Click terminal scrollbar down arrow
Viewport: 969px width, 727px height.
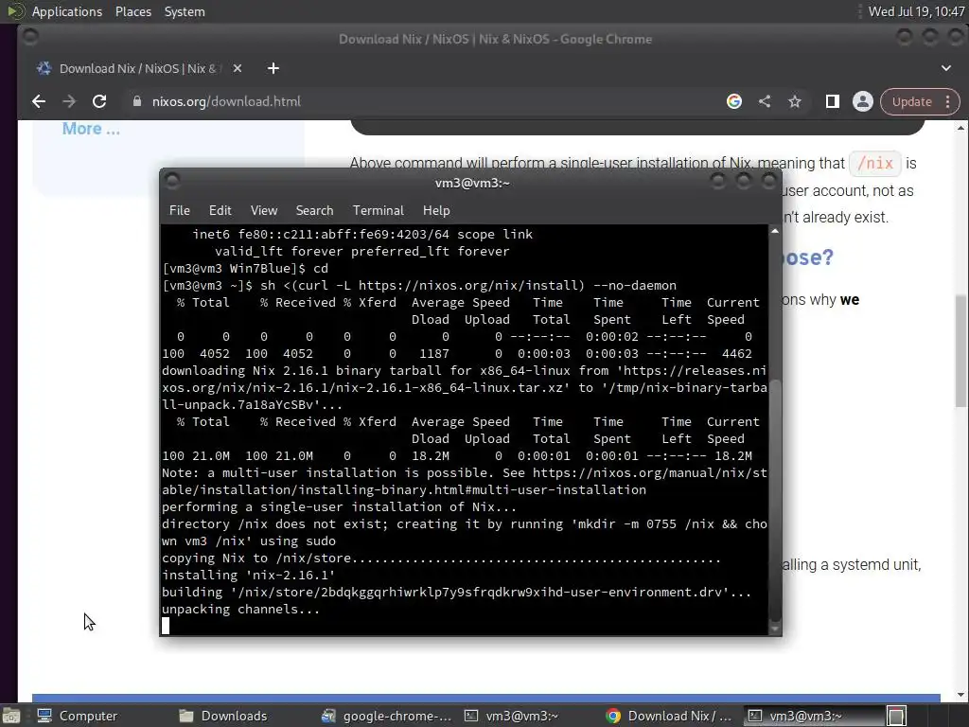click(775, 629)
